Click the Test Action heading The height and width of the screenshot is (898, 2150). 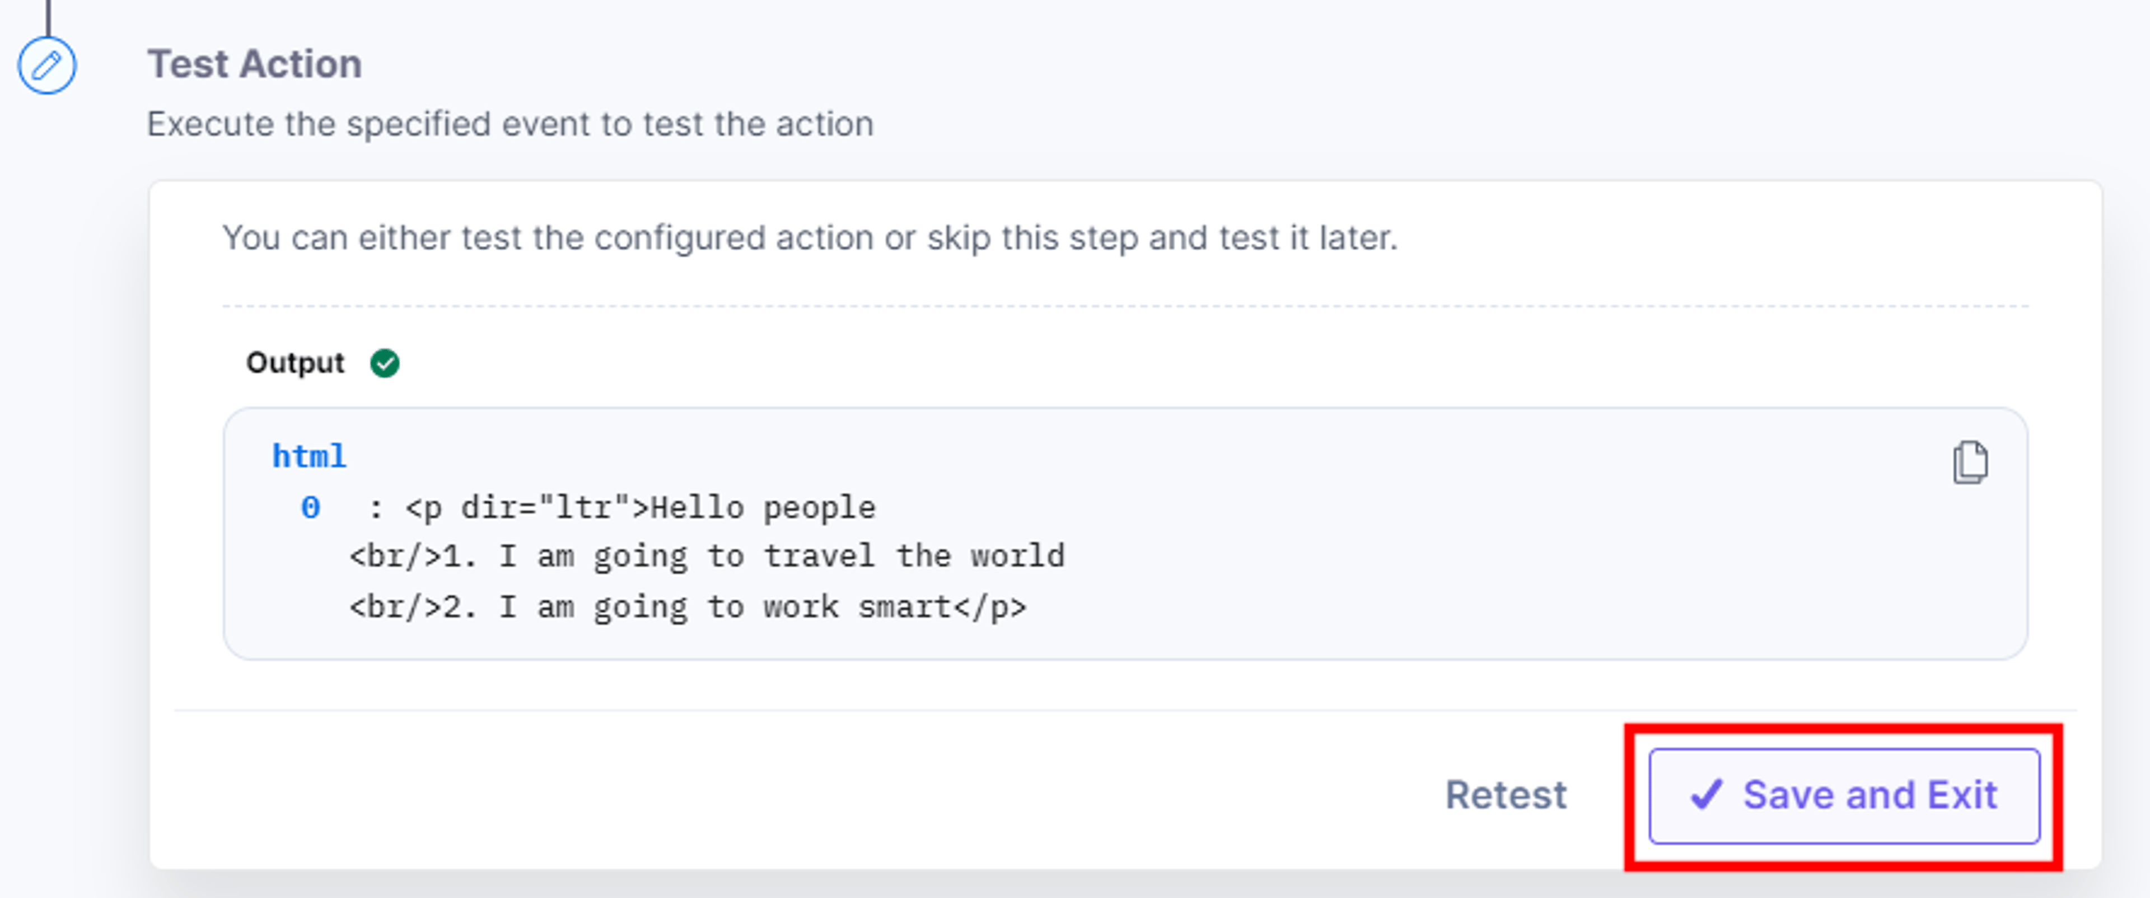point(255,64)
